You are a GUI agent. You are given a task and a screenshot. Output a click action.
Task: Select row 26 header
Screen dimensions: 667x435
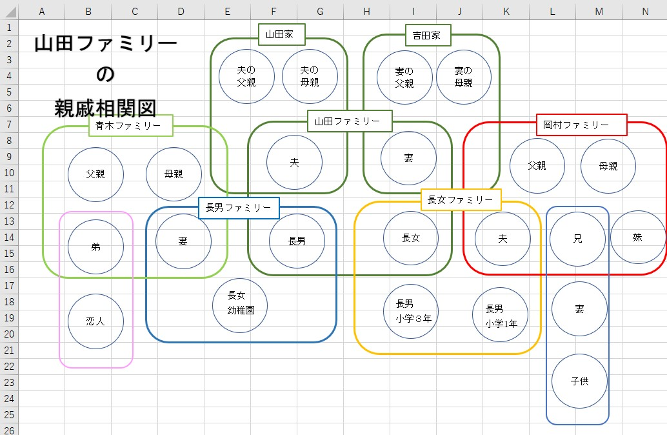tap(9, 429)
